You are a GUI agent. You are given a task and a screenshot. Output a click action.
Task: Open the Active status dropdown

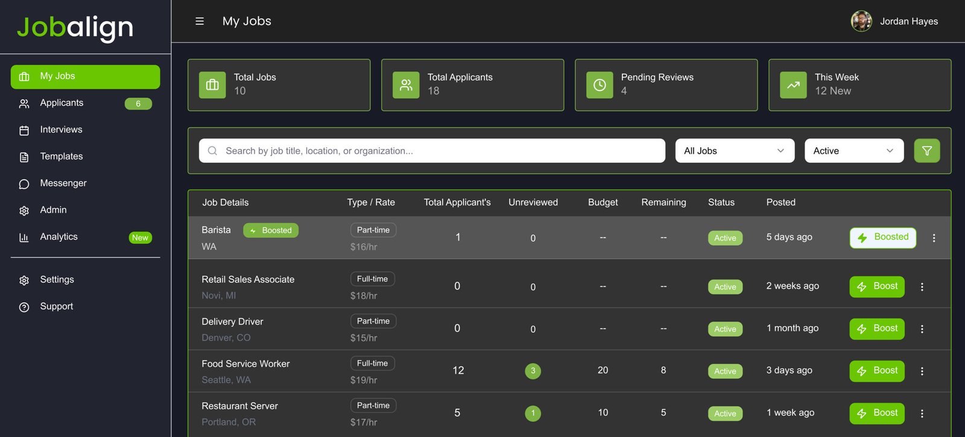853,151
